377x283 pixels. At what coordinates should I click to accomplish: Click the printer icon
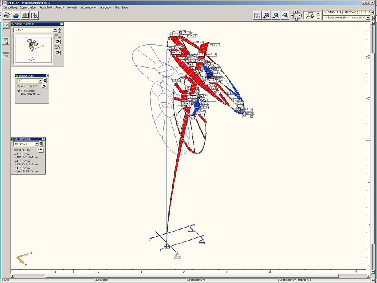(x=16, y=15)
